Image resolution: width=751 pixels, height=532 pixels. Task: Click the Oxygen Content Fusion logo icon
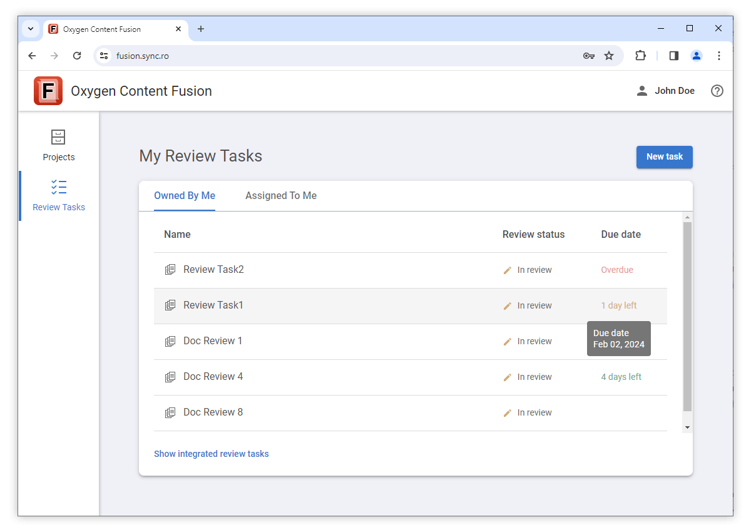point(48,91)
